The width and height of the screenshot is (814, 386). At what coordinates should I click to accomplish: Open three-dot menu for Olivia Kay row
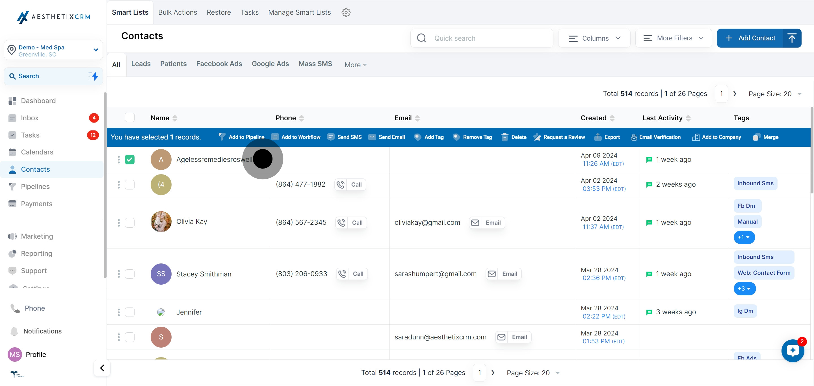tap(119, 223)
